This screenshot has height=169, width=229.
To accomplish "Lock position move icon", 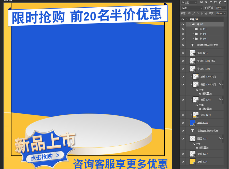I will click(x=198, y=13).
